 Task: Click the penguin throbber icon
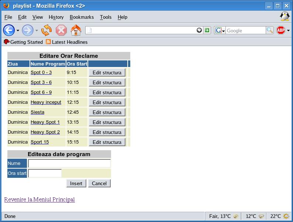click(285, 17)
